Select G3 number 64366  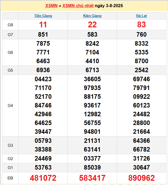click(x=141, y=141)
